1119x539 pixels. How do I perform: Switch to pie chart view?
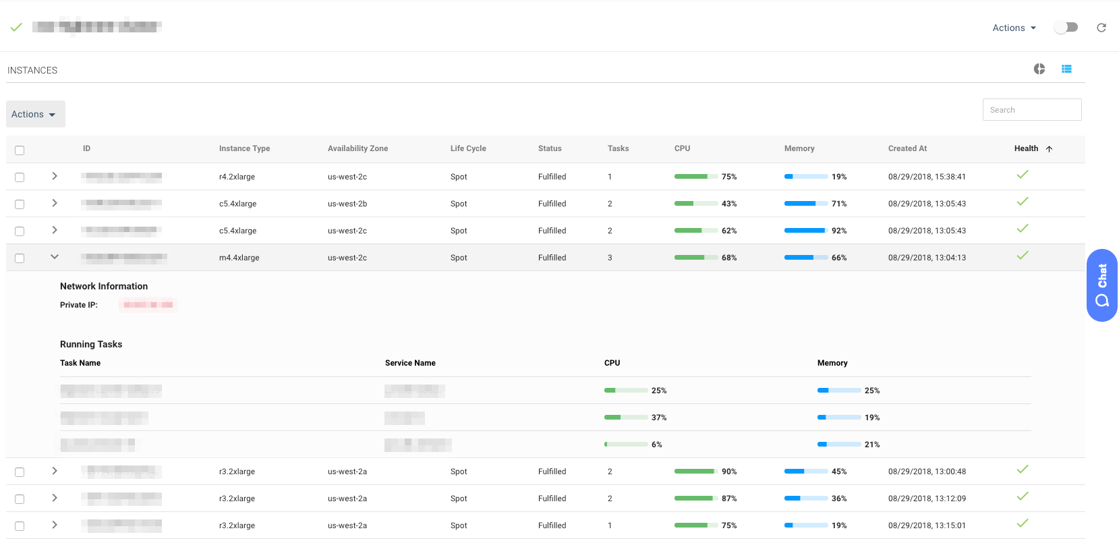(x=1039, y=69)
